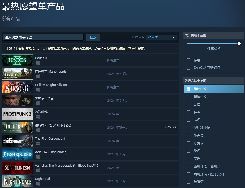The height and width of the screenshot is (188, 245).
Task: Collapse the 依语言缩小范围 filter panel
Action: click(x=213, y=81)
